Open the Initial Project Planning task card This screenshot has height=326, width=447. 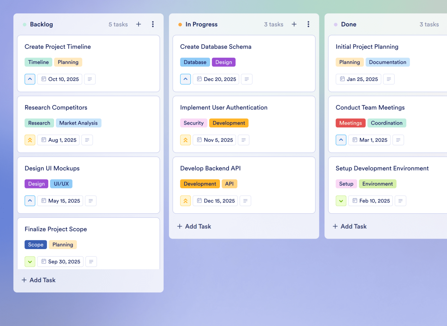tap(367, 47)
